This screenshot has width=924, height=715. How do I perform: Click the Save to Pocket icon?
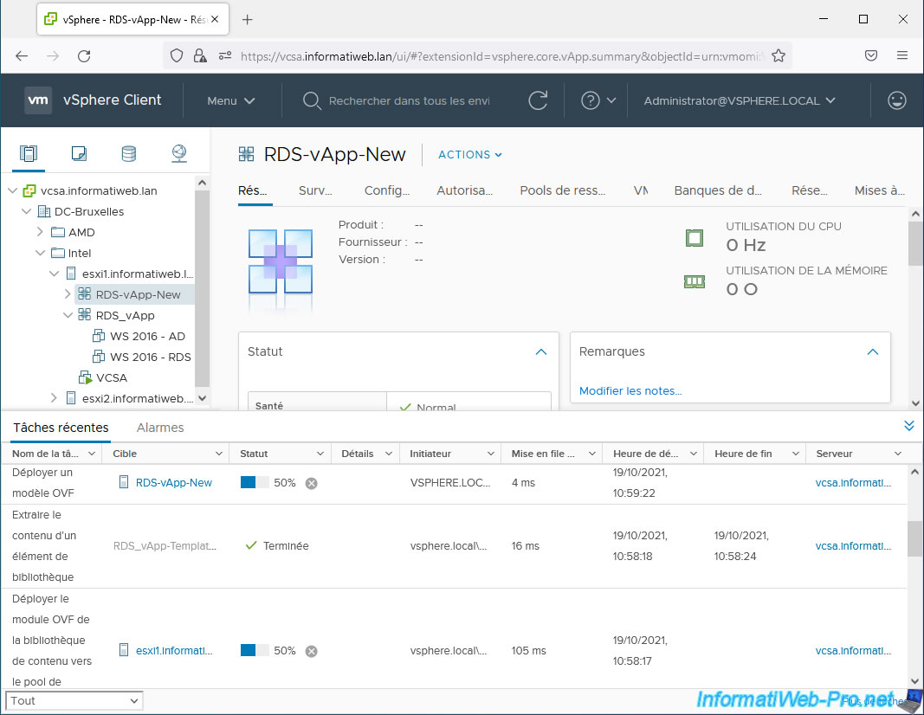point(871,55)
